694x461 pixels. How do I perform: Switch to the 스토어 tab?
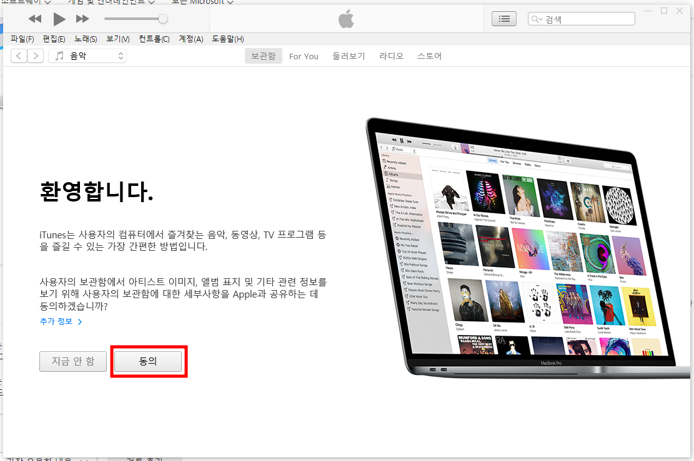(429, 56)
